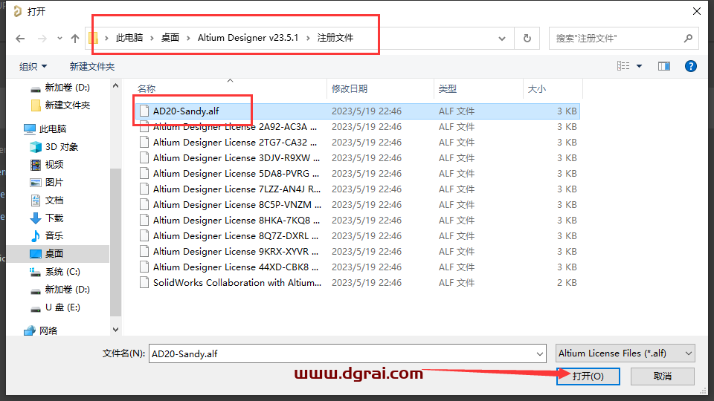Click 此电脑 in the address breadcrumb
Screen dimensions: 714x401
click(129, 38)
